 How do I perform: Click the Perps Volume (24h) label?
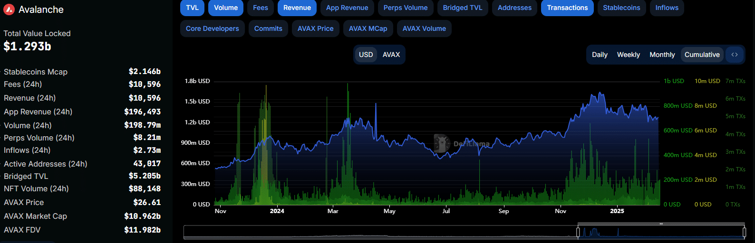click(x=39, y=138)
